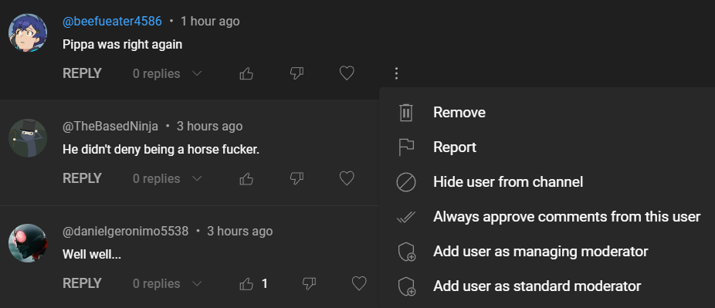This screenshot has width=715, height=308.
Task: Click REPLY under 'Pippa was right again'
Action: click(82, 73)
